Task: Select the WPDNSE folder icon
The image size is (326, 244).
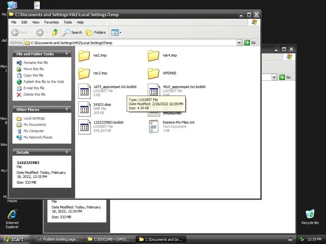Action: tap(154, 73)
